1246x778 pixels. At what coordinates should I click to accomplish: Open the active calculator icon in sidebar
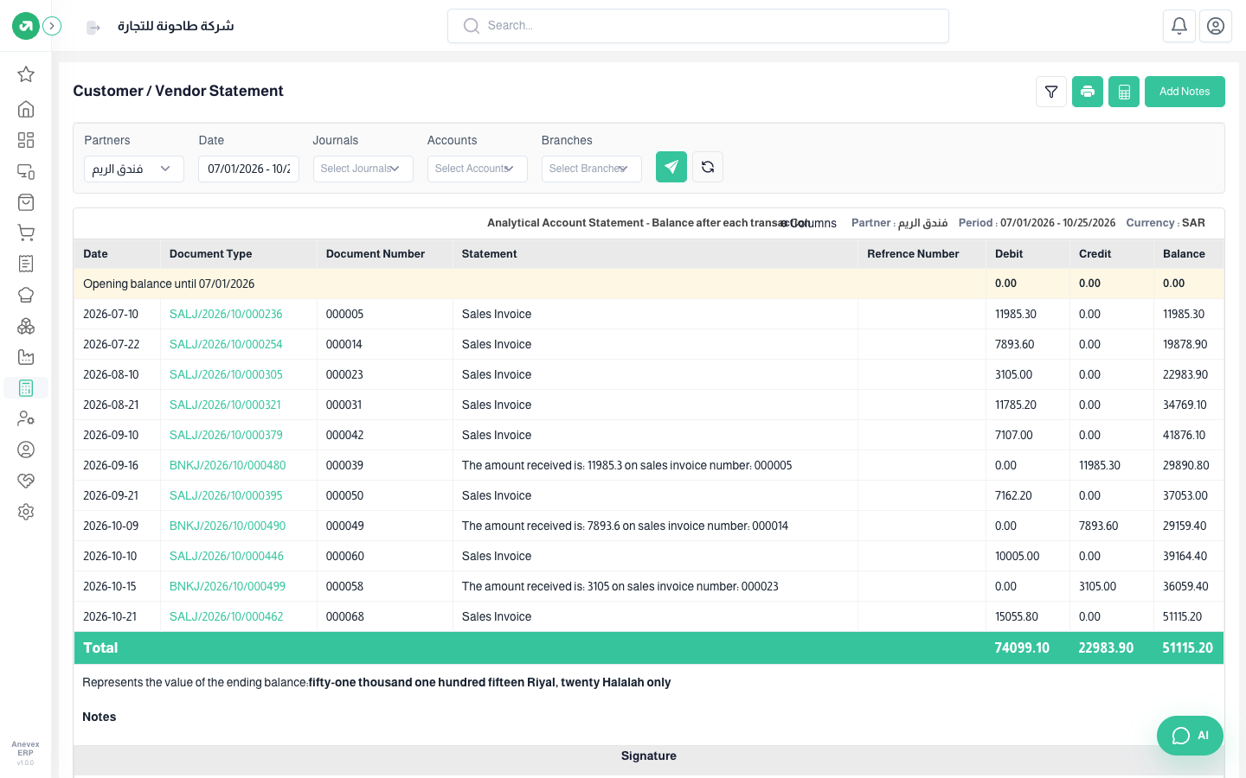coord(26,388)
